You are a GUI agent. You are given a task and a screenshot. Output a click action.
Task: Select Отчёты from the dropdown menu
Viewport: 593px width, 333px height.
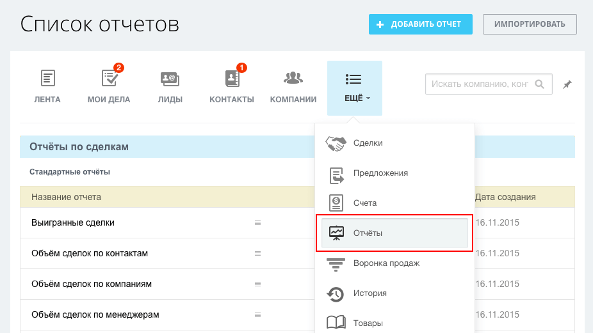pyautogui.click(x=394, y=233)
